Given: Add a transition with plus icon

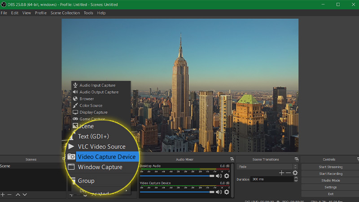Looking at the screenshot, I should coord(281,173).
